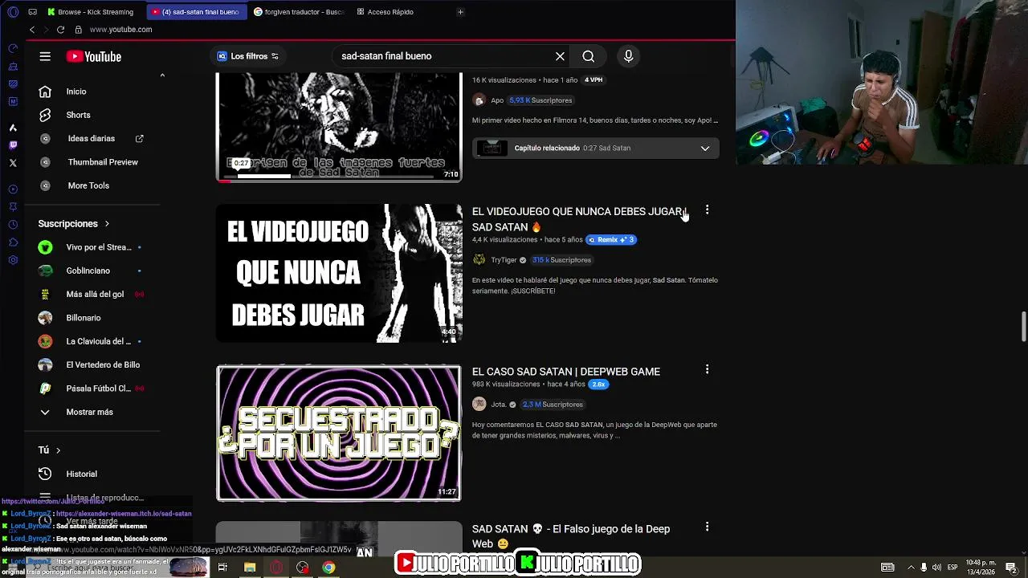Open SAD SATAN El Falso juego title
Image resolution: width=1028 pixels, height=578 pixels.
(x=571, y=536)
